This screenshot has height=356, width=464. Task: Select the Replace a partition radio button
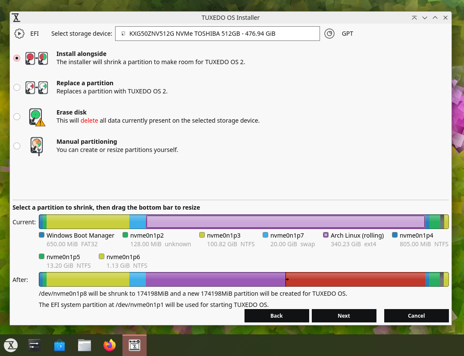click(x=17, y=87)
